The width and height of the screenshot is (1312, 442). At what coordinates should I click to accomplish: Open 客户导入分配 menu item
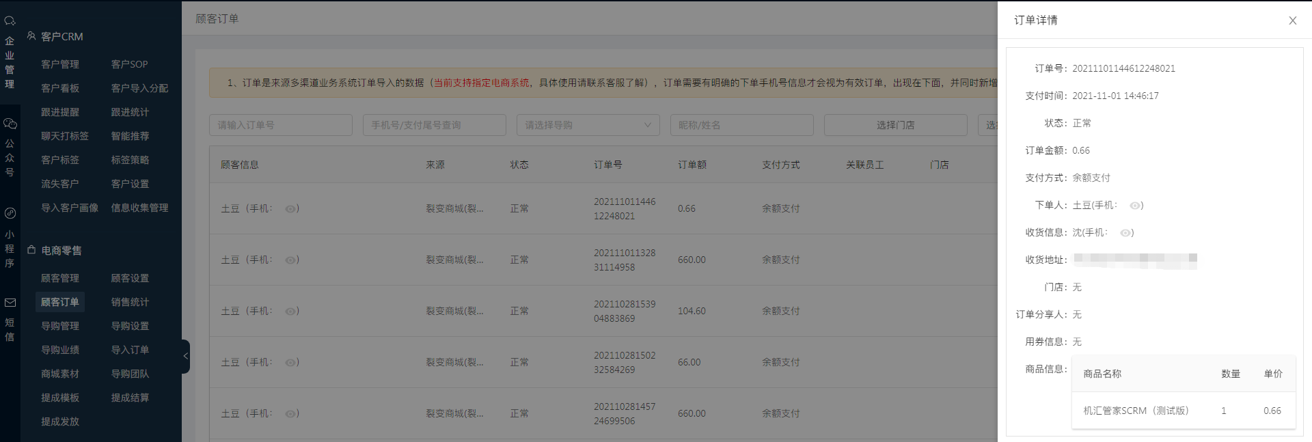(139, 88)
